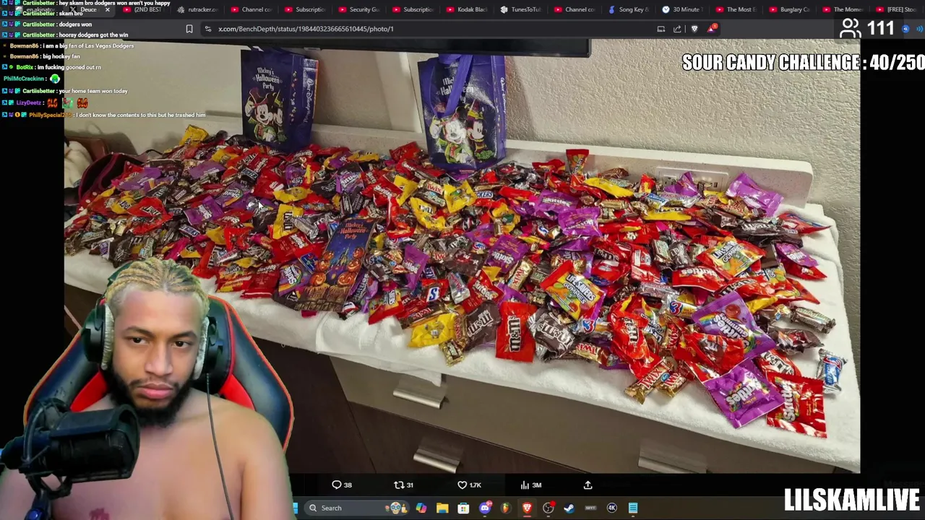Switch to the TunesToTube tab
The height and width of the screenshot is (520, 925).
(520, 9)
